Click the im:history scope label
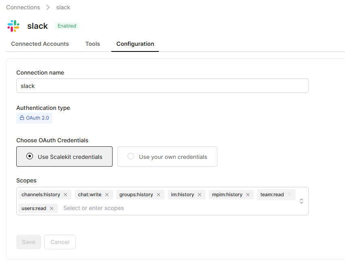The width and height of the screenshot is (345, 270). (x=182, y=195)
